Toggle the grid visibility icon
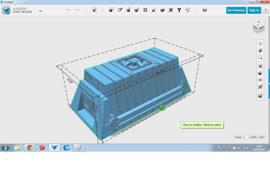270x169 pixels. 260,87
